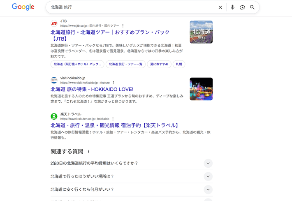The image size is (292, 201).
Task: Open the HOKKAIDO LOVE illuminated ice thumbnail
Action: coord(201,89)
